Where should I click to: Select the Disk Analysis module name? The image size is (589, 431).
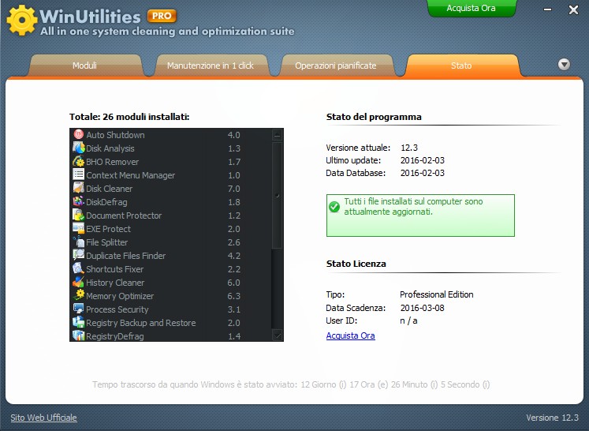tap(110, 148)
